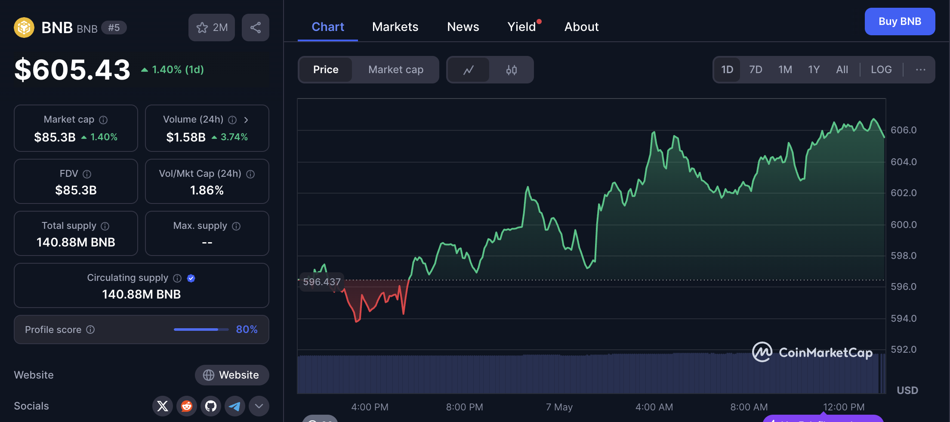
Task: Switch to candlestick chart view icon
Action: tap(512, 70)
